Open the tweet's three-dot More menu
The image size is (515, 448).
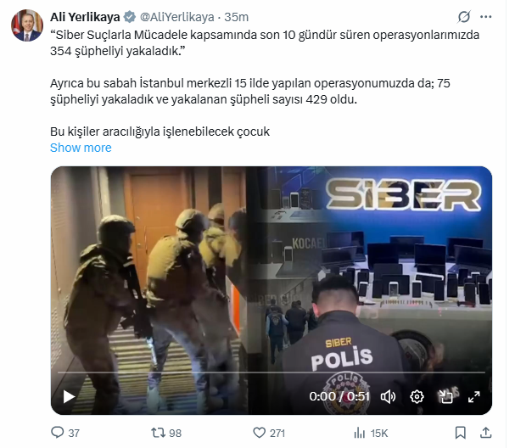(485, 17)
